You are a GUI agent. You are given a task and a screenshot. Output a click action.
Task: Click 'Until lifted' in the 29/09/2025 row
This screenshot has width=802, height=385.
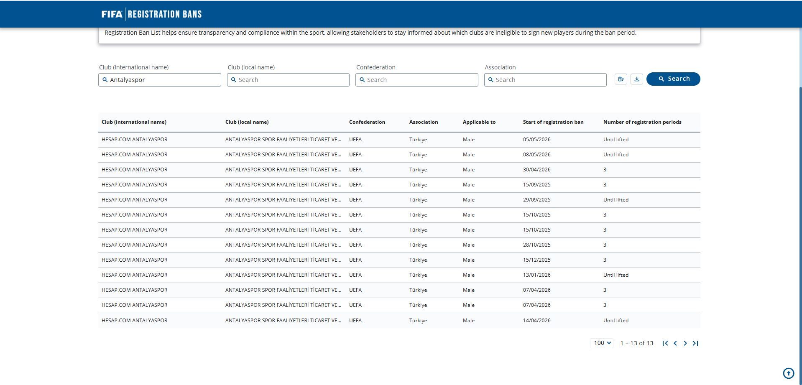616,200
